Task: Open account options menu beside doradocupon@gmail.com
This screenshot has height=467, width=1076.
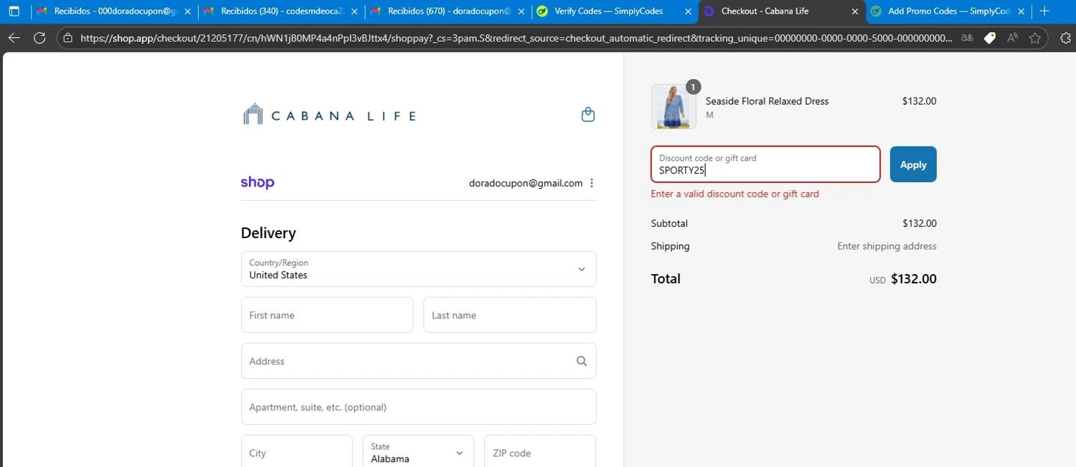Action: coord(592,183)
